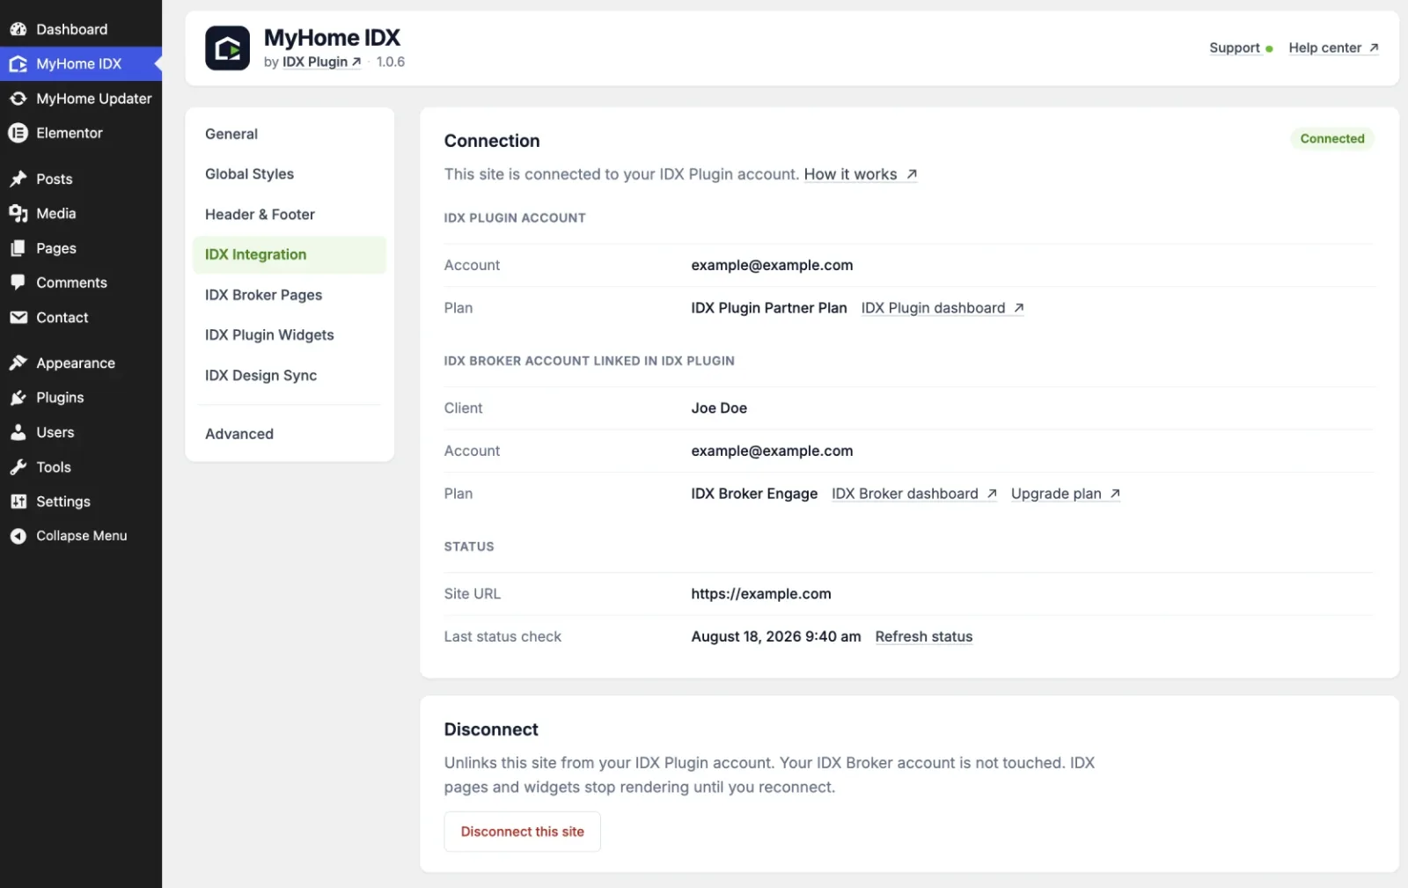Click the Elementor logo icon
Viewport: 1408px width, 888px height.
click(x=18, y=133)
